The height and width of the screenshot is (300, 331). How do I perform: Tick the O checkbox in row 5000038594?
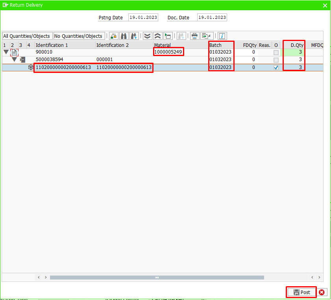[x=276, y=60]
